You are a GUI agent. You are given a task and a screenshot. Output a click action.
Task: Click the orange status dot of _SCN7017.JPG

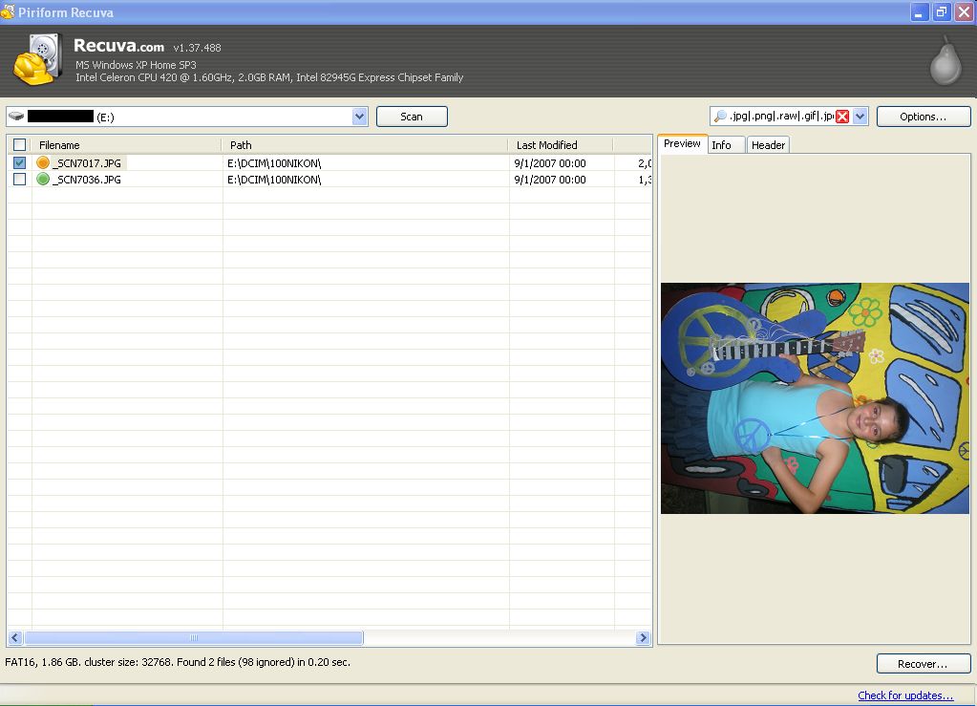pos(43,162)
